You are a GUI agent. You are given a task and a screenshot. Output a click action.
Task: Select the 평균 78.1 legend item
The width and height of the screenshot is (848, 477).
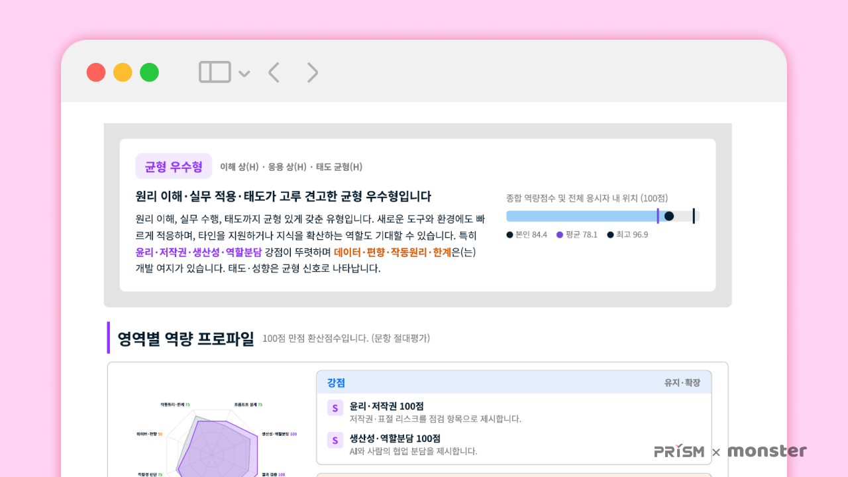577,235
